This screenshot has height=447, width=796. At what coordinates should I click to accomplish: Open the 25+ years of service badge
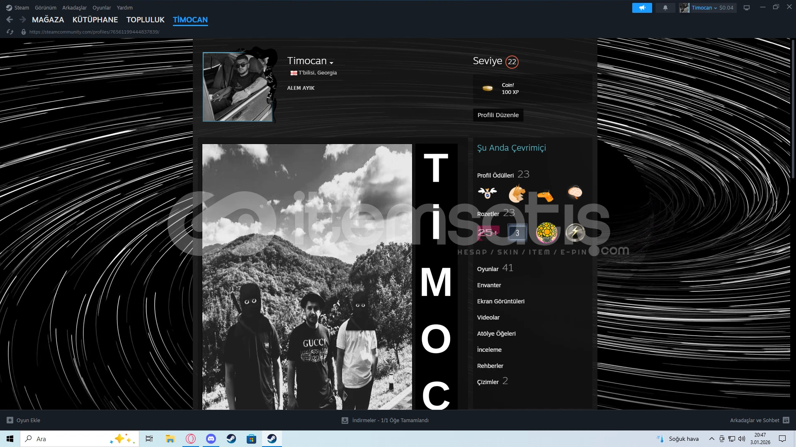488,233
